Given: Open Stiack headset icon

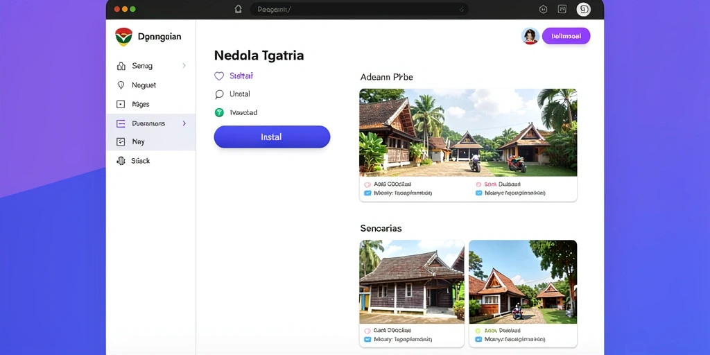Looking at the screenshot, I should click(121, 161).
